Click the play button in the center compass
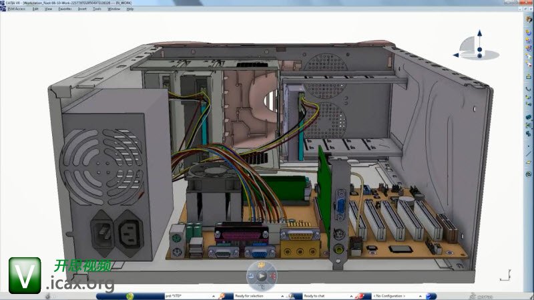Viewport: 534px width, 300px height. (x=262, y=276)
